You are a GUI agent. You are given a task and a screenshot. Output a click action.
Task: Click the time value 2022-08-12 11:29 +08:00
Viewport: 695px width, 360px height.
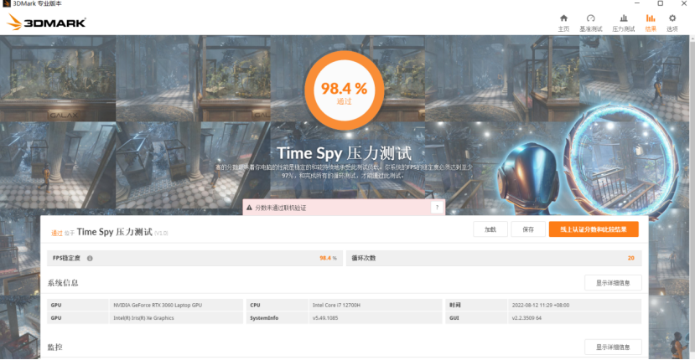pyautogui.click(x=540, y=305)
